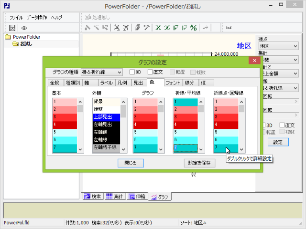Click the gray pencil edit icon in toolbar

pyautogui.click(x=87, y=28)
